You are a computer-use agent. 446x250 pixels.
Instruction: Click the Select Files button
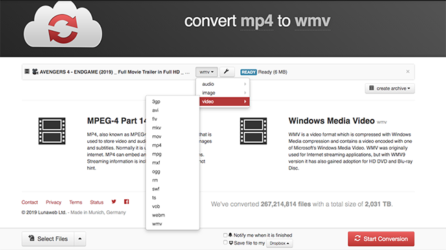pyautogui.click(x=48, y=238)
